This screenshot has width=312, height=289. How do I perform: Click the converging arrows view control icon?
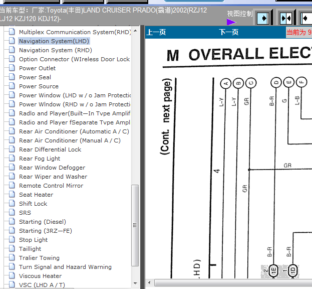pos(286,19)
